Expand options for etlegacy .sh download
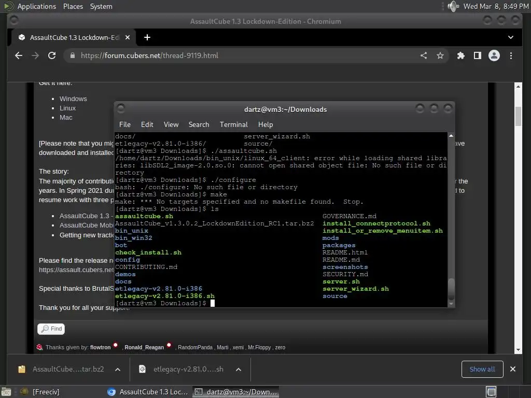 (x=239, y=369)
